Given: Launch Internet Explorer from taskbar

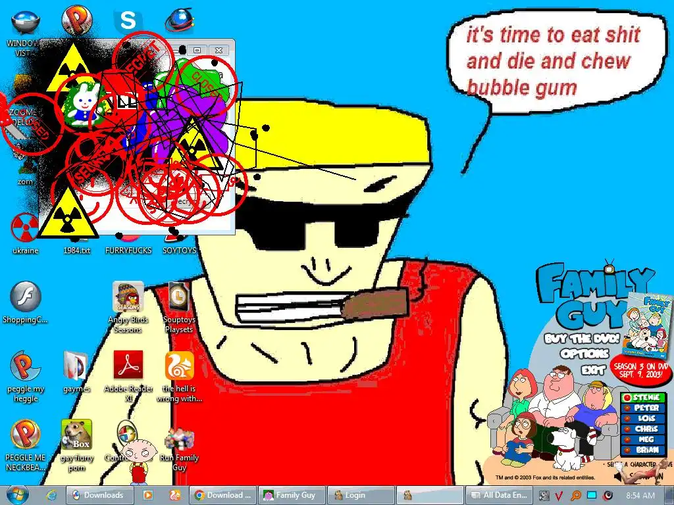Looking at the screenshot, I should [x=51, y=495].
